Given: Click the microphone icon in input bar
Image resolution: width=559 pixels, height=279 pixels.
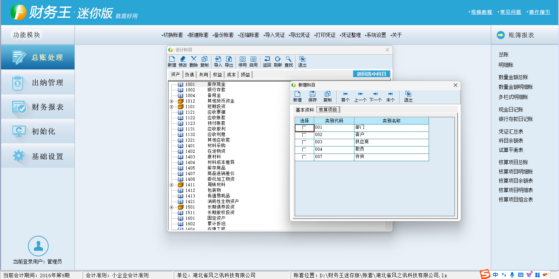Looking at the screenshot, I should pyautogui.click(x=512, y=275).
